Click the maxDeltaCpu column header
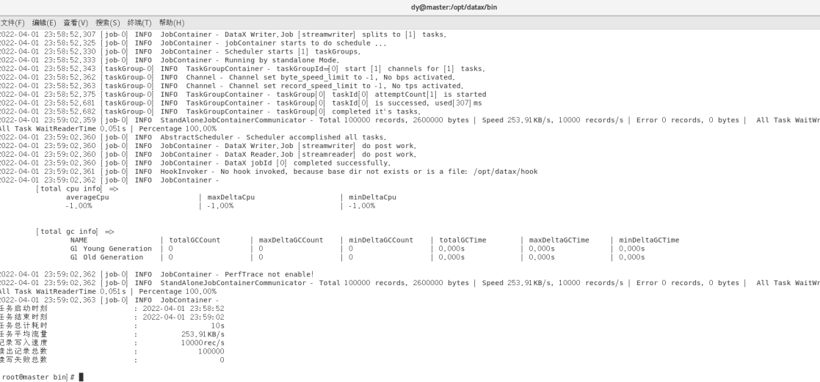The height and width of the screenshot is (382, 820). (231, 197)
